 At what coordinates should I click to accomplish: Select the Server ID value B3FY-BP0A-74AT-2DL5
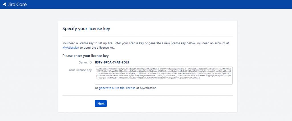(x=112, y=62)
